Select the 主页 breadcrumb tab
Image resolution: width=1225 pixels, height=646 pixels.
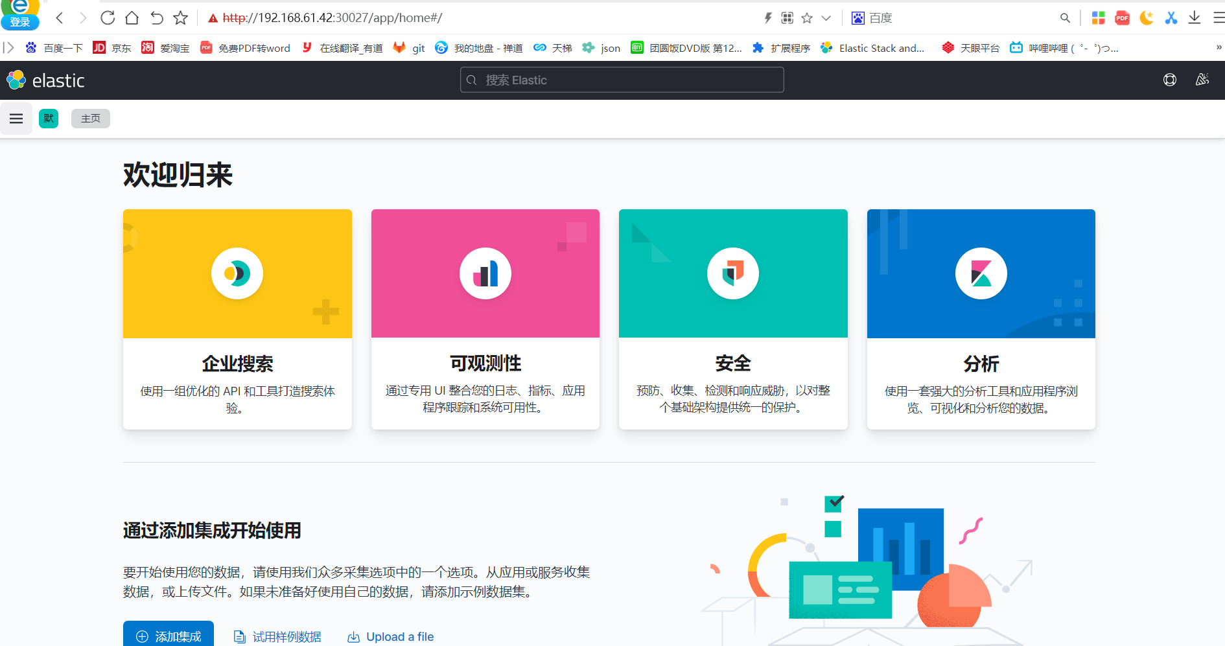[90, 118]
